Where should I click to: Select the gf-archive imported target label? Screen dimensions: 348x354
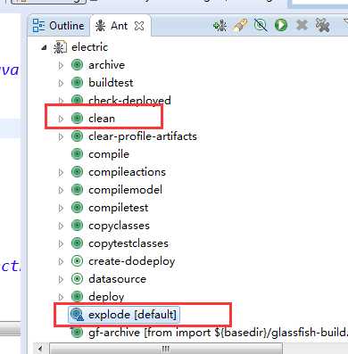[218, 333]
